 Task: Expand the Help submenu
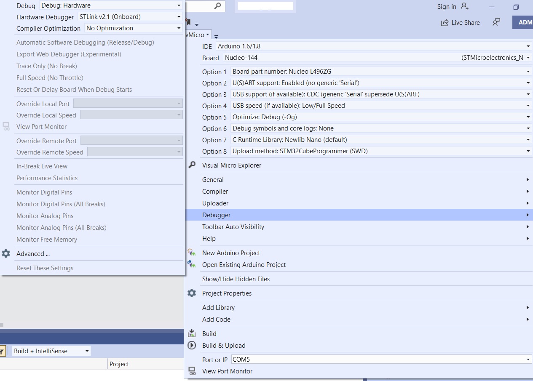point(358,238)
